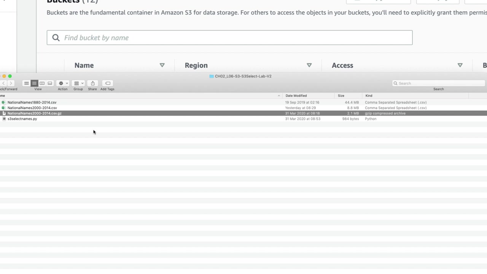The height and width of the screenshot is (274, 487).
Task: Select the file name NationalNames2000-2014.csv
Action: point(32,108)
